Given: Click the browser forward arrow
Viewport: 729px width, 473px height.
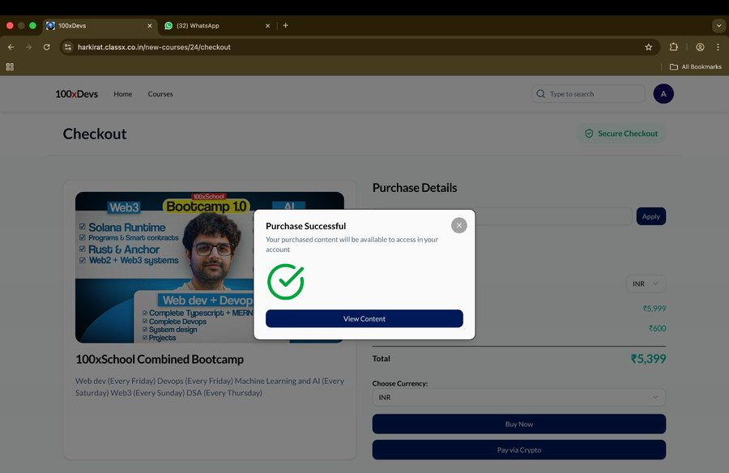Looking at the screenshot, I should click(29, 47).
